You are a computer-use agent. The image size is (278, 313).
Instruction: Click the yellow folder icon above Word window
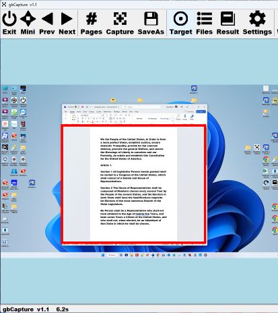click(x=140, y=100)
